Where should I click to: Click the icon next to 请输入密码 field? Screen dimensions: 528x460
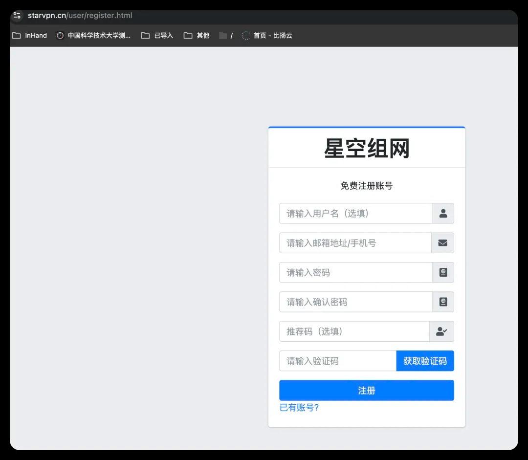pyautogui.click(x=443, y=272)
